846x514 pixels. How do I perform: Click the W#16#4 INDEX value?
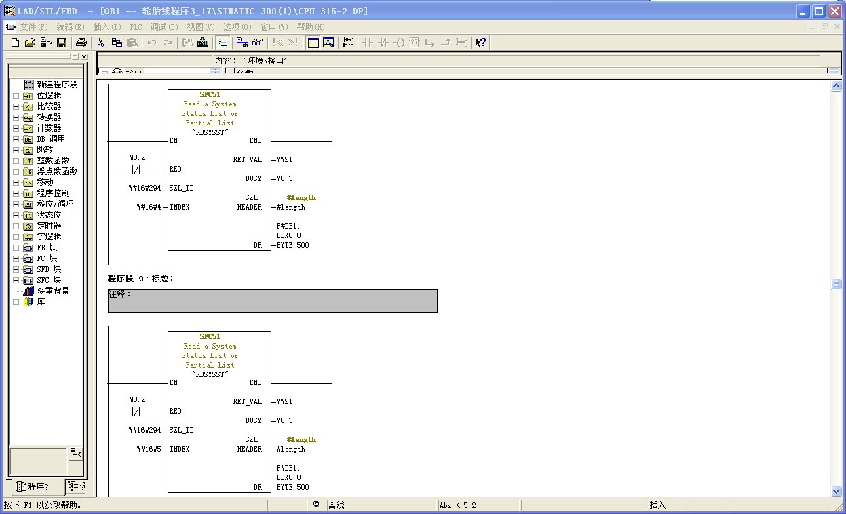coord(149,207)
